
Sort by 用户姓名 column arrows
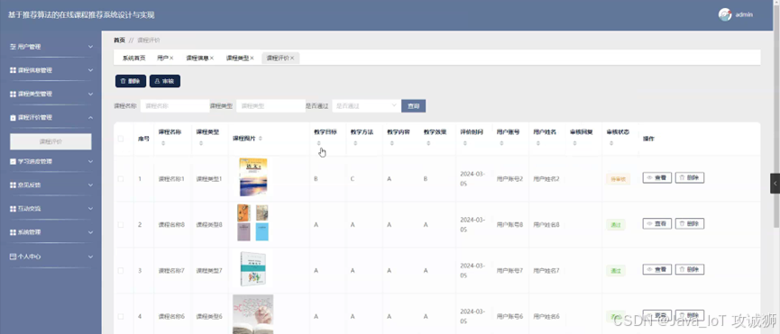pos(538,143)
